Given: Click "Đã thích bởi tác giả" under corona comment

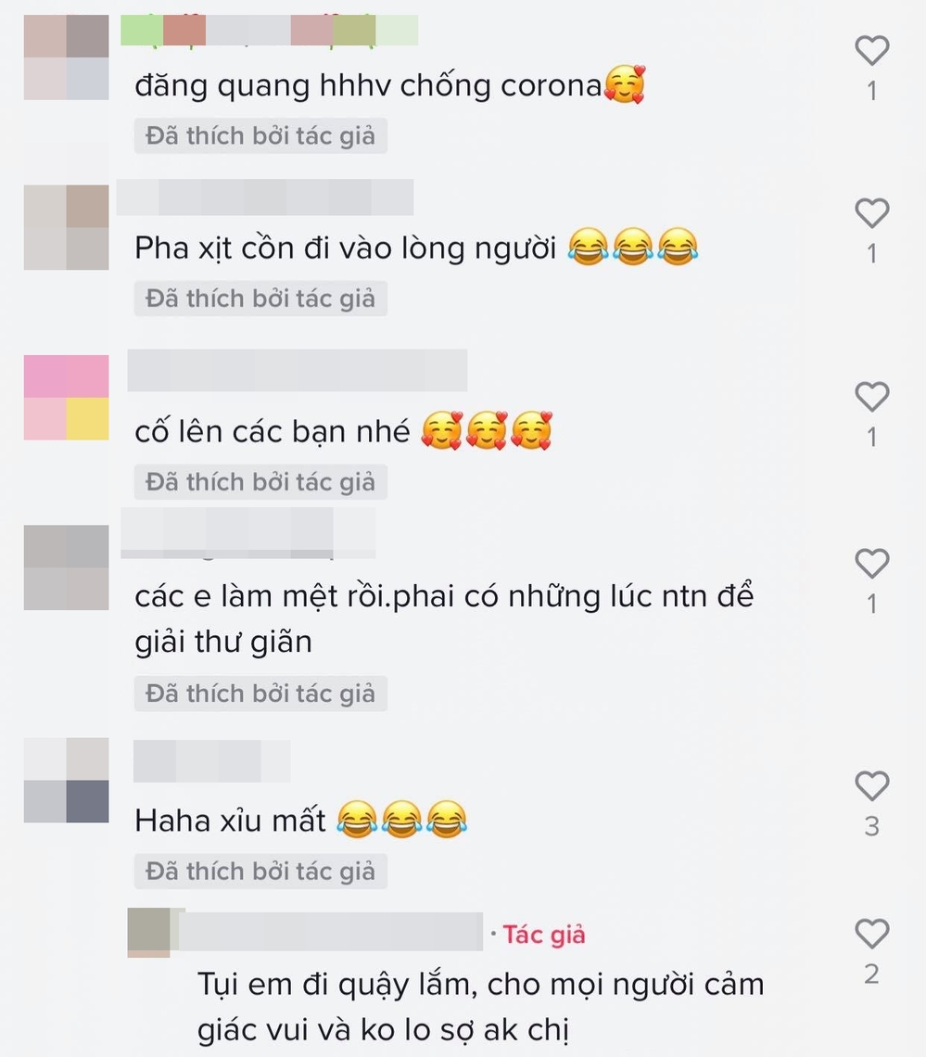Looking at the screenshot, I should (x=260, y=136).
